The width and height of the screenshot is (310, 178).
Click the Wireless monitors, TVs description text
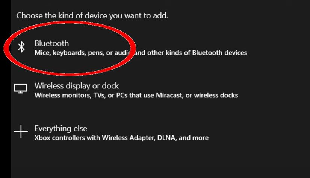tap(136, 95)
